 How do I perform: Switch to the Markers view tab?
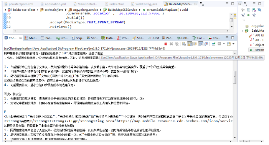tap(31, 38)
